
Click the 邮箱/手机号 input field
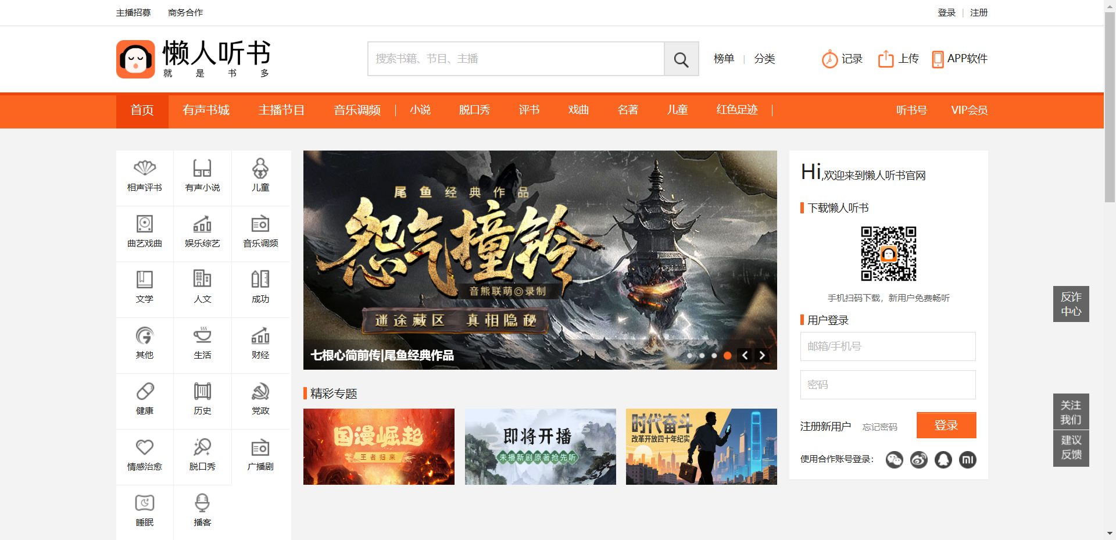click(888, 346)
